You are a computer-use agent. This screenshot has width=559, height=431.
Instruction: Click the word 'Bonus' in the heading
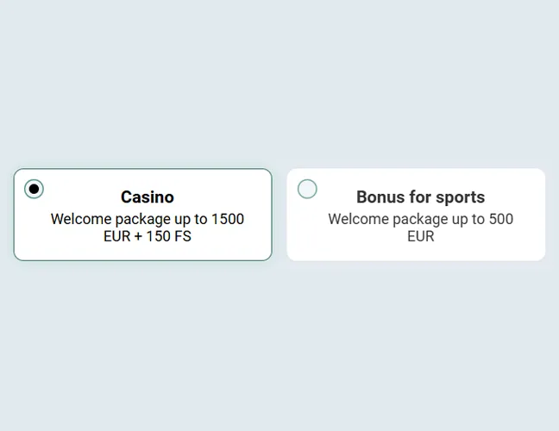pos(380,197)
